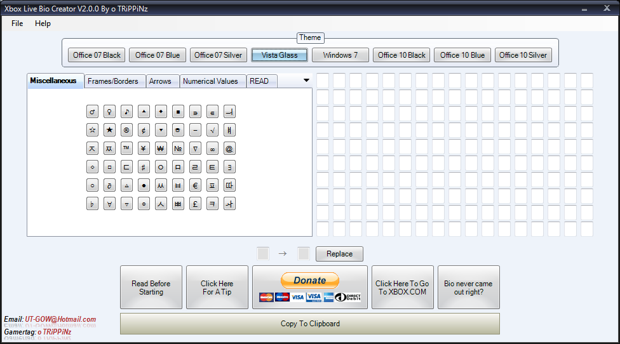Insert the small black down-triangle symbol
This screenshot has height=344, width=620.
click(x=161, y=130)
